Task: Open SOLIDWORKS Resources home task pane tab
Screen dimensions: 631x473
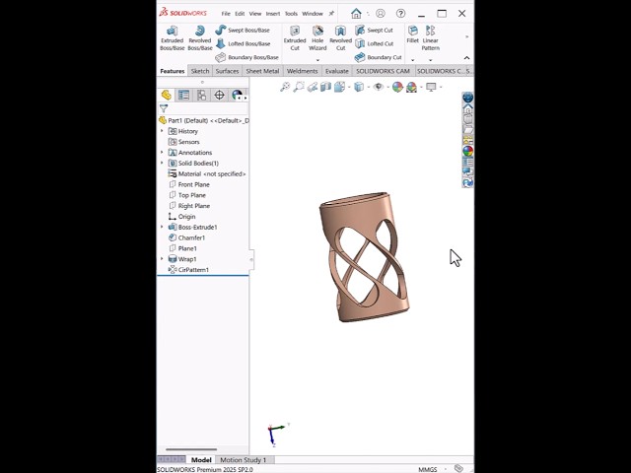Action: [x=467, y=108]
